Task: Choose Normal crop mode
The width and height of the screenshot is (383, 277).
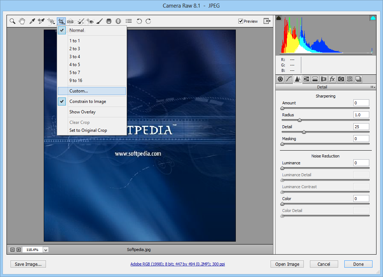Action: (x=92, y=30)
